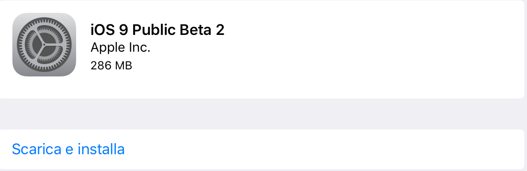
Task: Click the outer toothed ring of the gear icon
Action: click(x=44, y=20)
